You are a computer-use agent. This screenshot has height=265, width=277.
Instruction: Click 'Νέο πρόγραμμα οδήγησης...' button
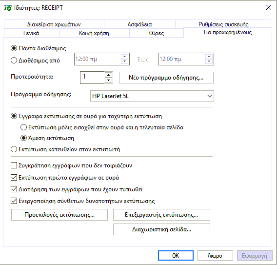point(166,78)
